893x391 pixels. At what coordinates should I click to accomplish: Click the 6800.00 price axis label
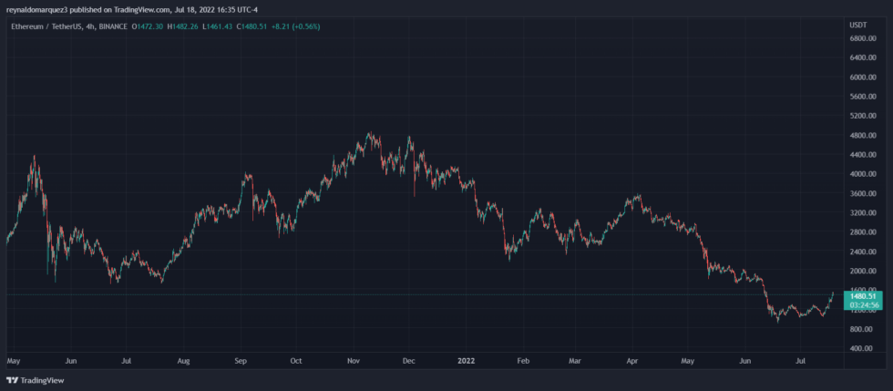coord(862,38)
